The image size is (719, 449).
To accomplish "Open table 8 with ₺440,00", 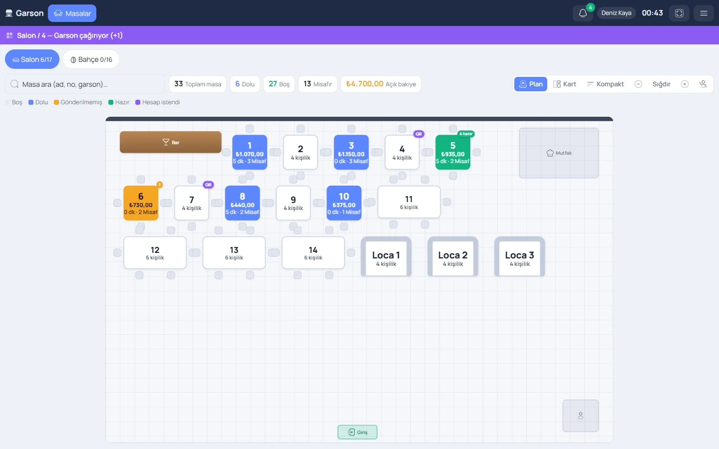I will [x=243, y=203].
